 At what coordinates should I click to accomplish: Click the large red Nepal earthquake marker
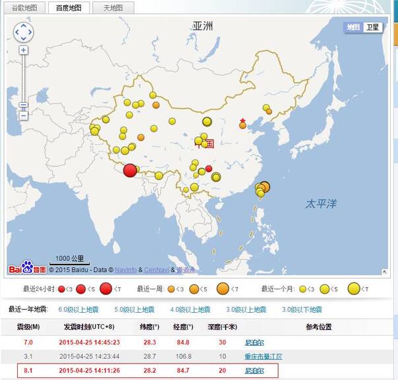tap(130, 170)
